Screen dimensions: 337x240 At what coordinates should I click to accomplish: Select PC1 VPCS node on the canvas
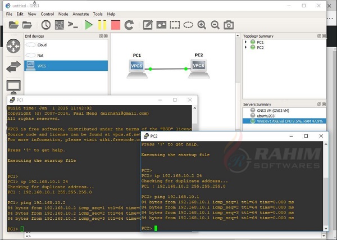pos(137,69)
